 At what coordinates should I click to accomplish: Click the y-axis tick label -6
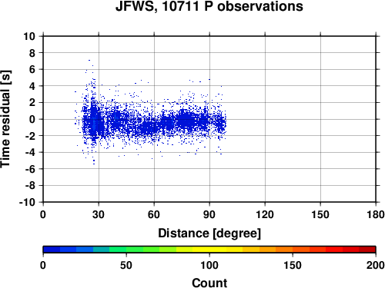pos(30,169)
